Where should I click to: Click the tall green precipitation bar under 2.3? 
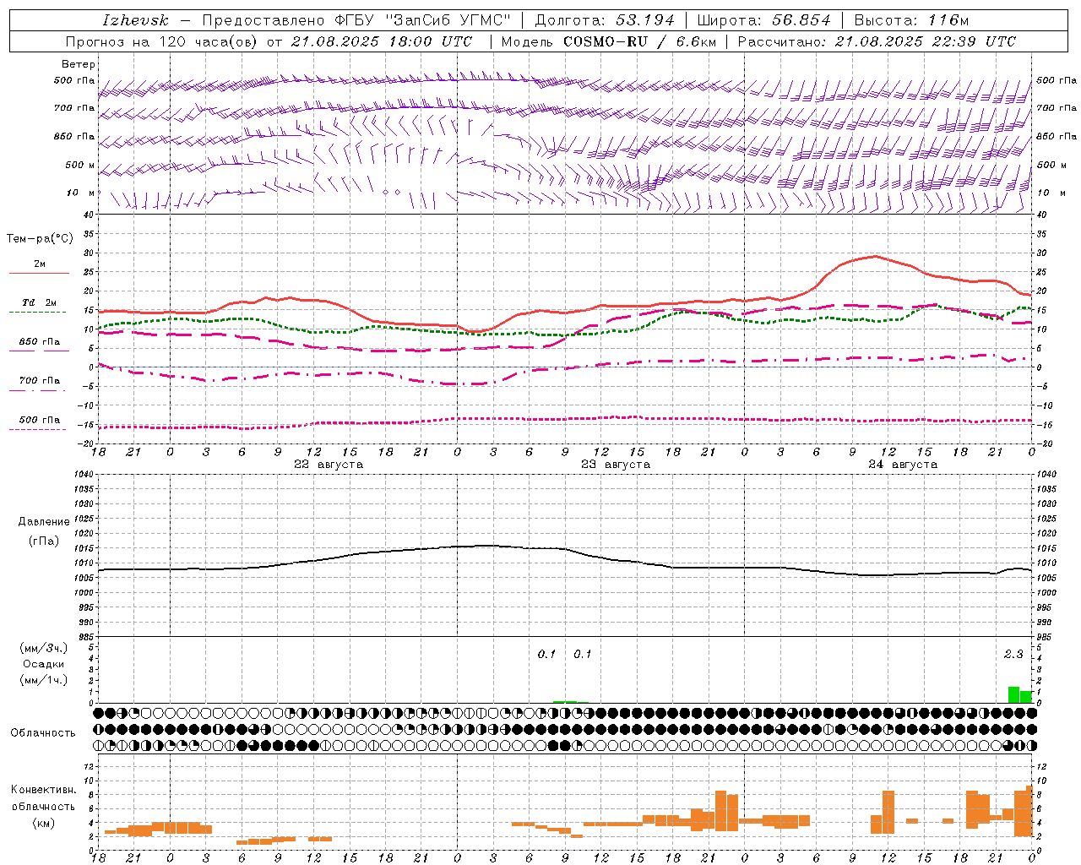click(1013, 695)
